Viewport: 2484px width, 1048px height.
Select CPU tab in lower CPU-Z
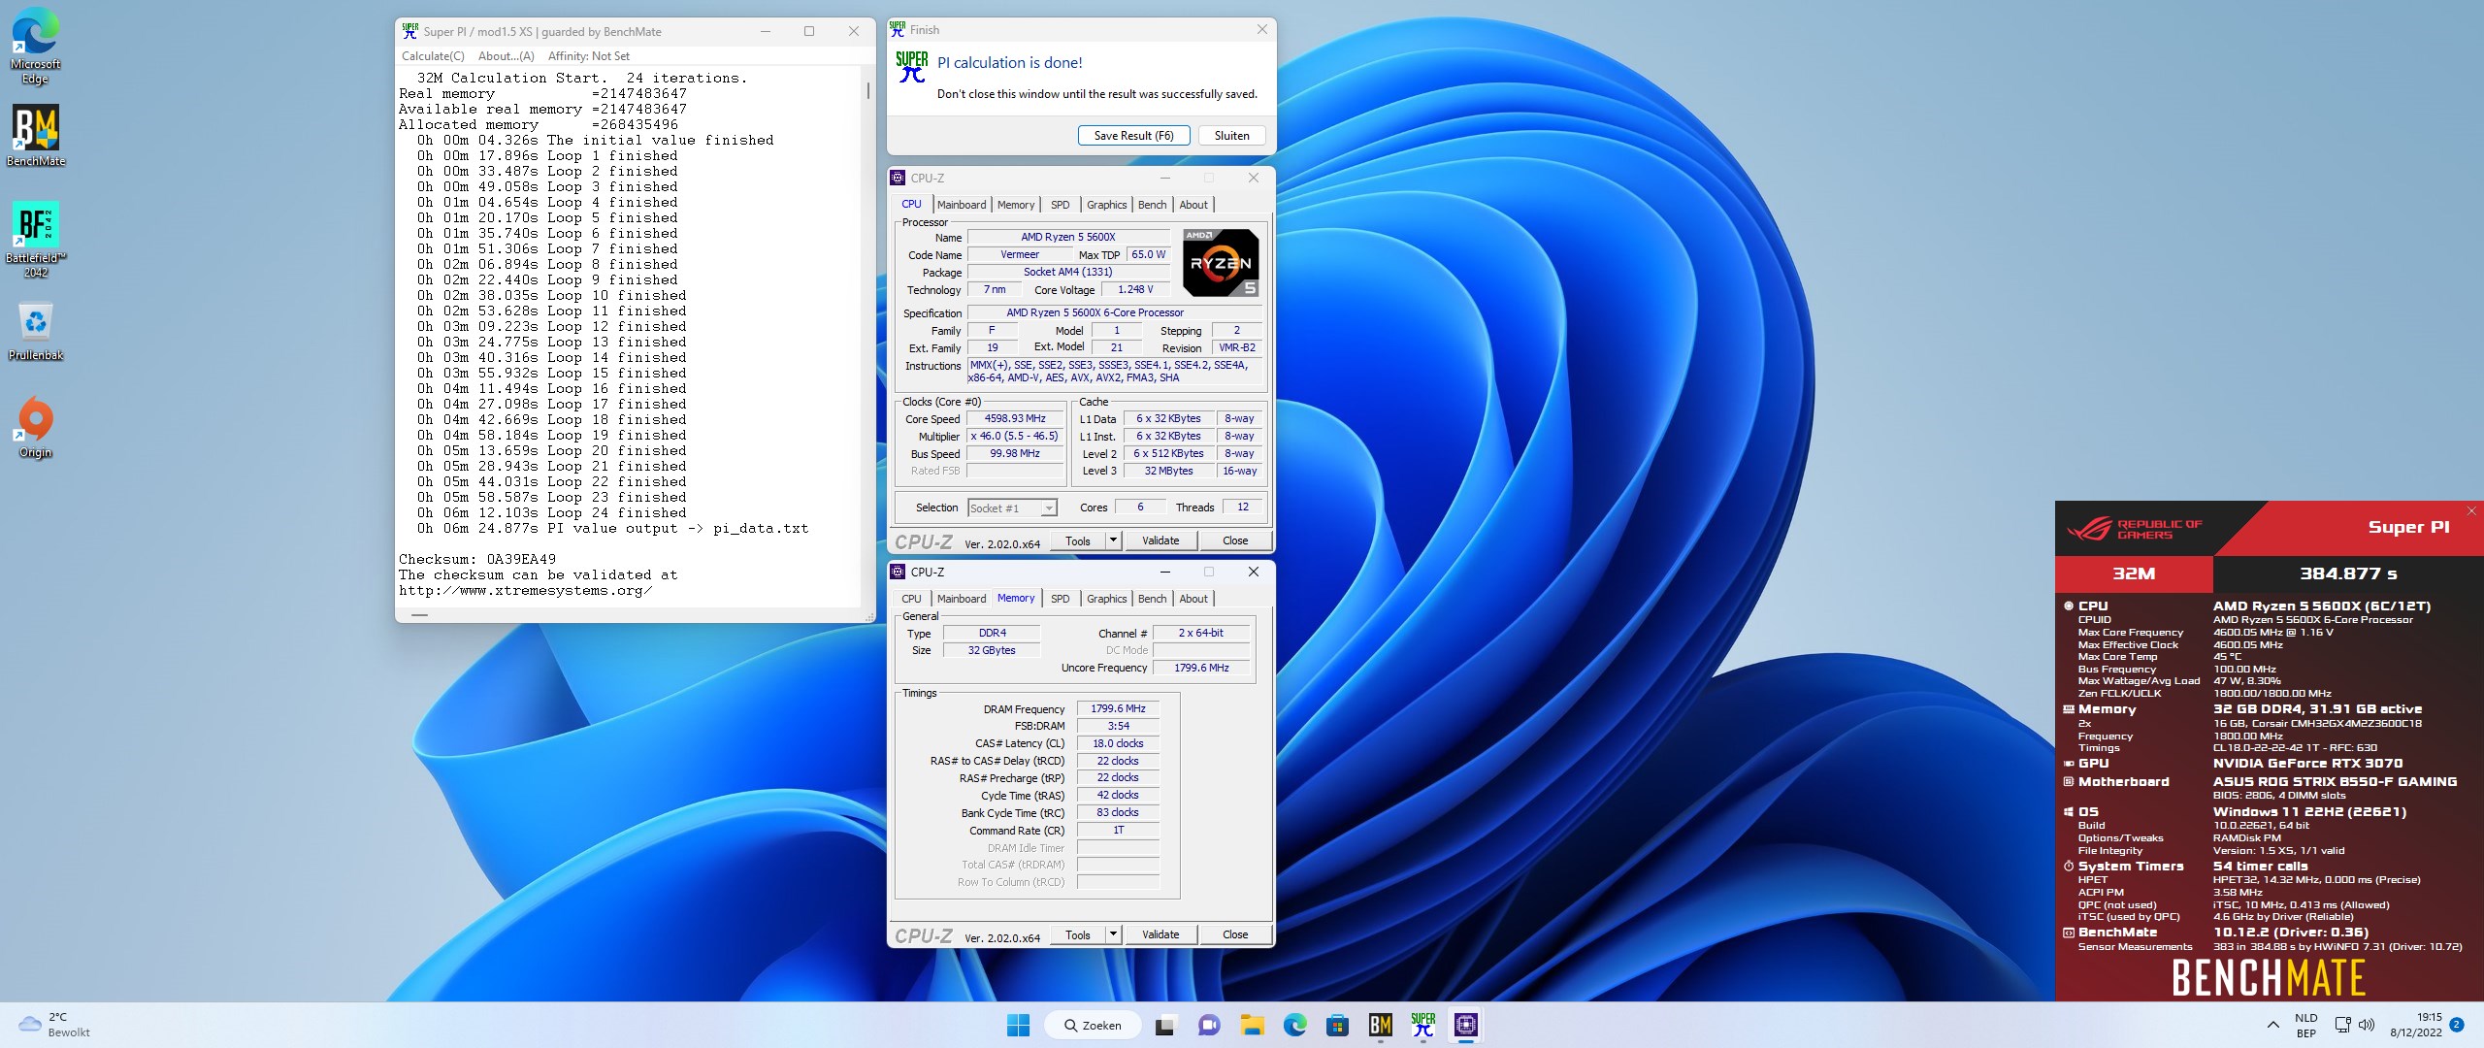tap(911, 599)
